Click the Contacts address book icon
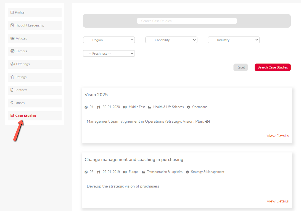 tap(12, 90)
